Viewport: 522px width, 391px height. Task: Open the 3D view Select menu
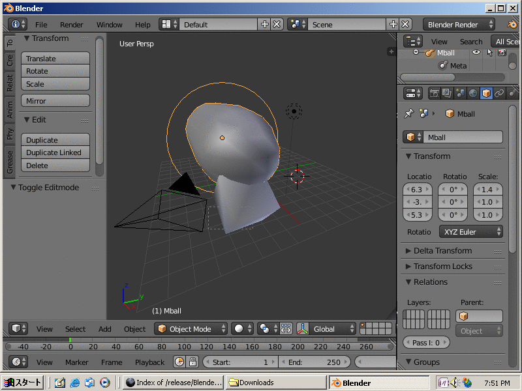tap(75, 329)
